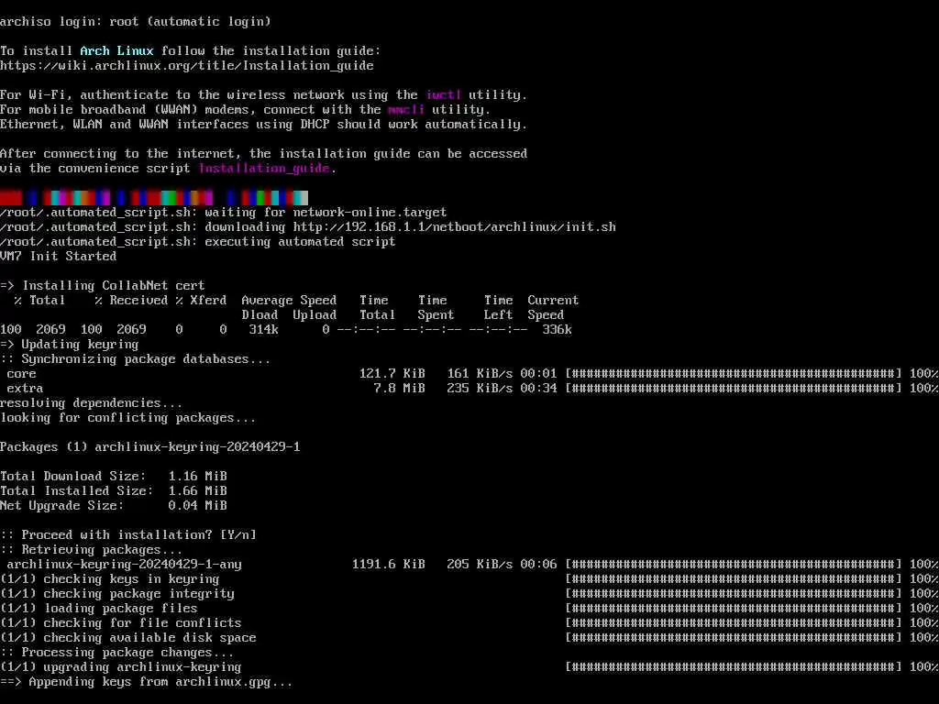This screenshot has height=704, width=939.
Task: Click the cyan 'Arch Linux' text
Action: pos(116,51)
